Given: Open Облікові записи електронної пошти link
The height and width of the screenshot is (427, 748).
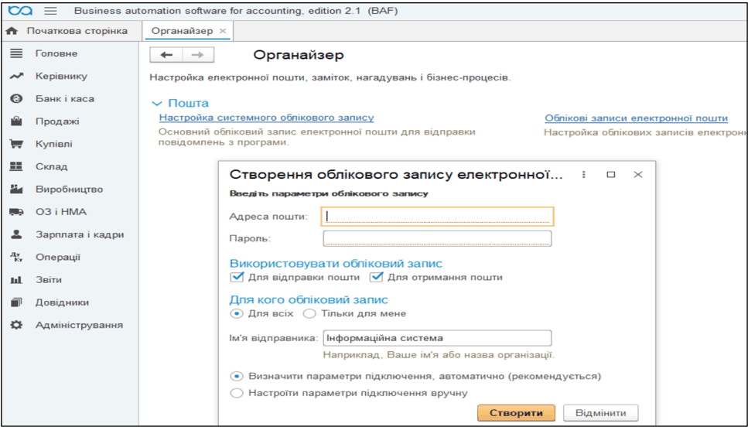Looking at the screenshot, I should (637, 118).
